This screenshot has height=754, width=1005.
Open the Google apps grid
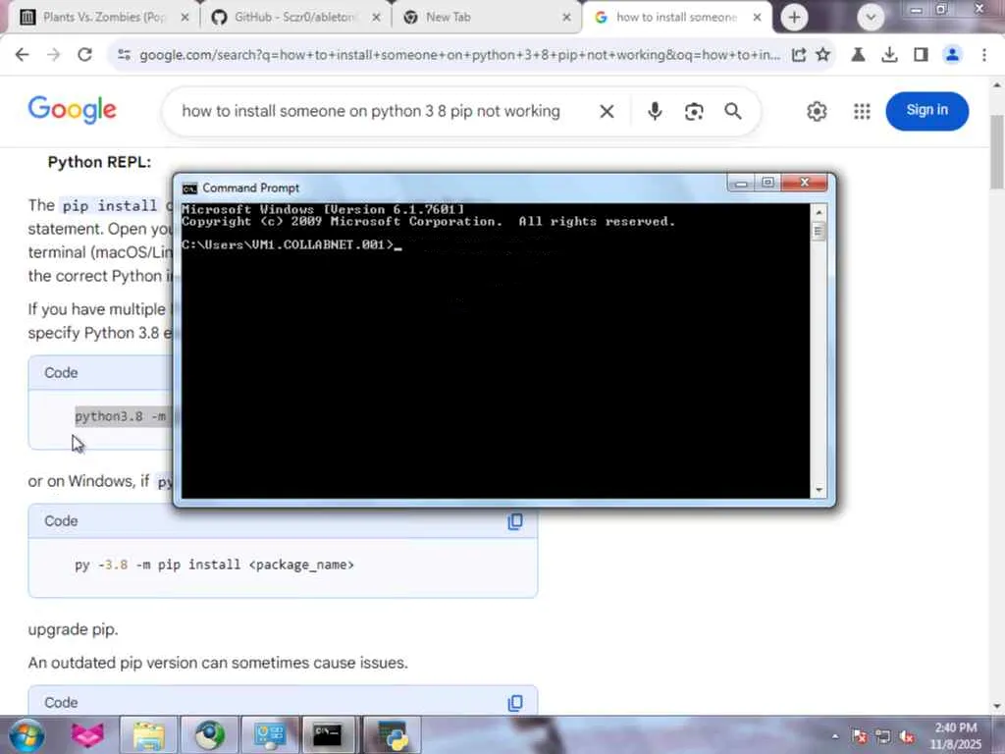(862, 112)
